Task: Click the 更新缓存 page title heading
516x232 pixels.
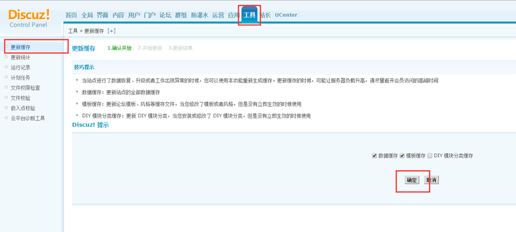Action: (x=84, y=49)
